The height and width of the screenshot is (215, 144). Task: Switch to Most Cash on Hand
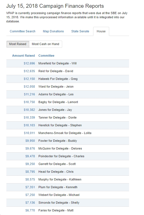coord(45,44)
